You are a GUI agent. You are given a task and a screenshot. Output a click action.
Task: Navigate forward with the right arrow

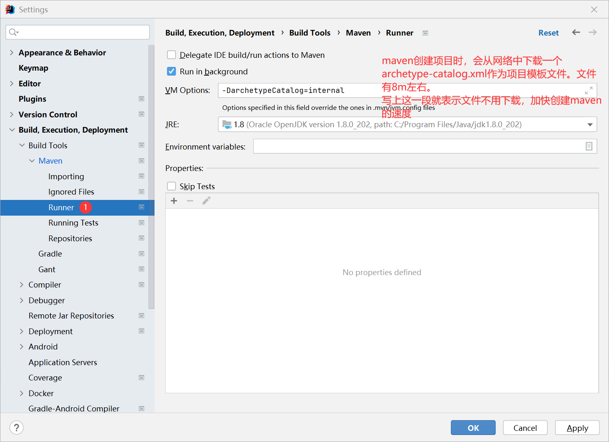(x=592, y=32)
